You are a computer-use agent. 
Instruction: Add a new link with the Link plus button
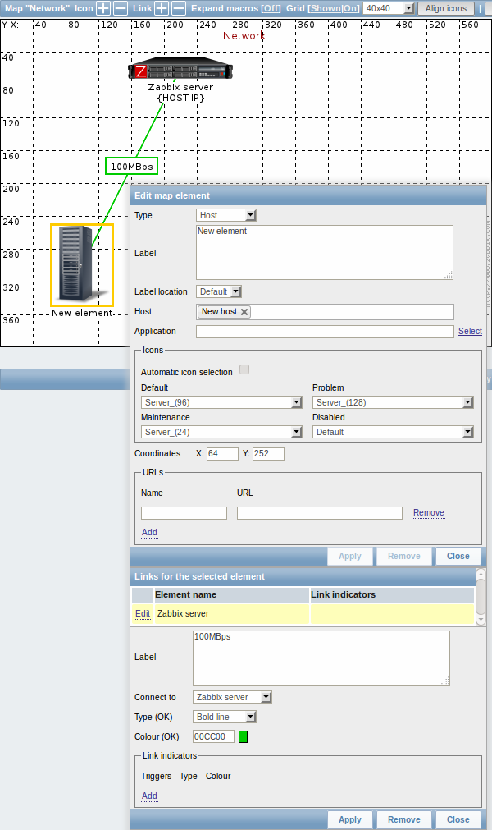(x=162, y=8)
